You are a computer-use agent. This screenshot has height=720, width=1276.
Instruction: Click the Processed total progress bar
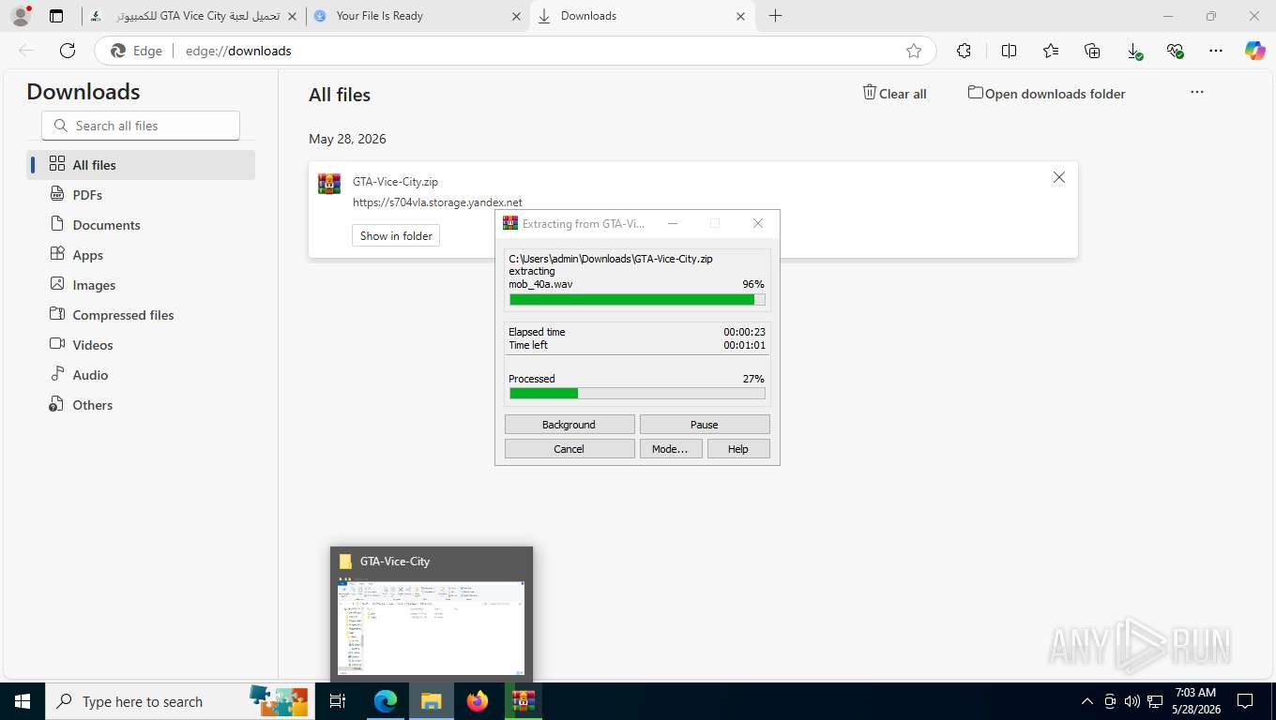tap(637, 394)
